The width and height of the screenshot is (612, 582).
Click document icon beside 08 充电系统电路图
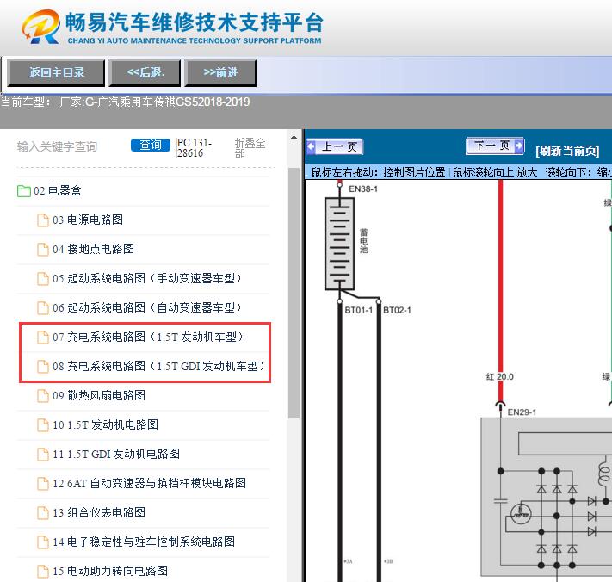point(42,367)
